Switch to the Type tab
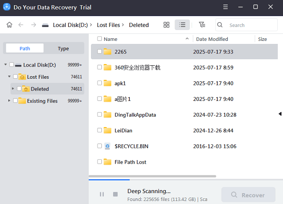283x204 pixels. pyautogui.click(x=64, y=49)
